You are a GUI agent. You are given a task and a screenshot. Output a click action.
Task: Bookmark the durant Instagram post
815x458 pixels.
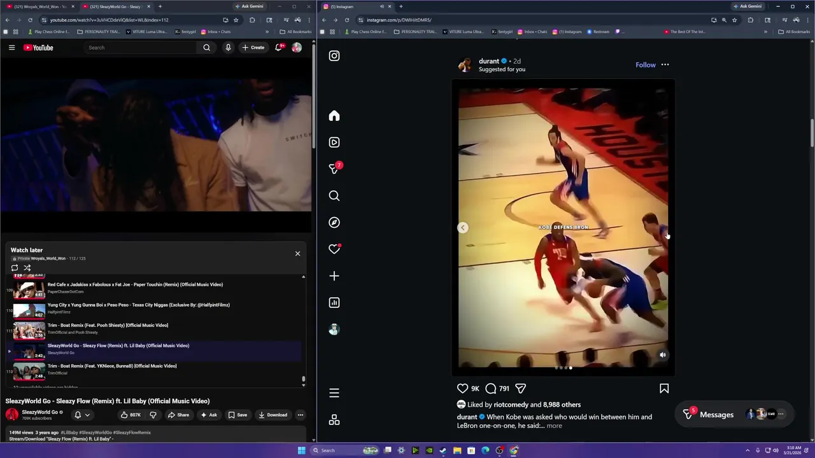click(x=664, y=389)
